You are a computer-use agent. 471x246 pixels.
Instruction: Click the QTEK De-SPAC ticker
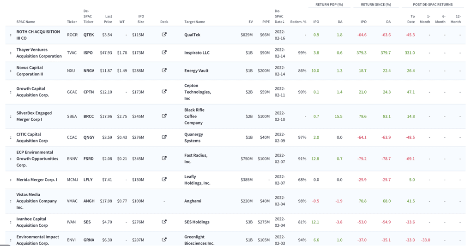[89, 35]
